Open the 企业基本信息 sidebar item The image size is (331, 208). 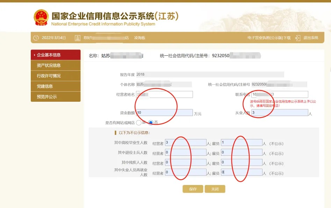56,55
